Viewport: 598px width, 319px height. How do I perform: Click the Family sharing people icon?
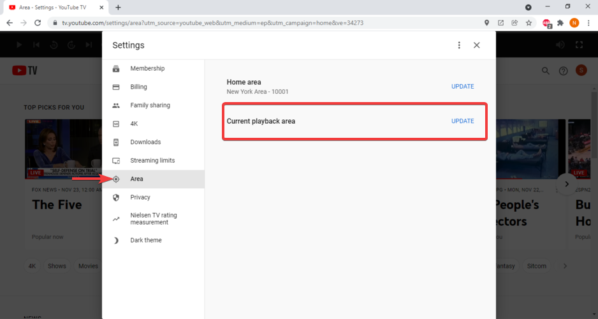click(116, 105)
